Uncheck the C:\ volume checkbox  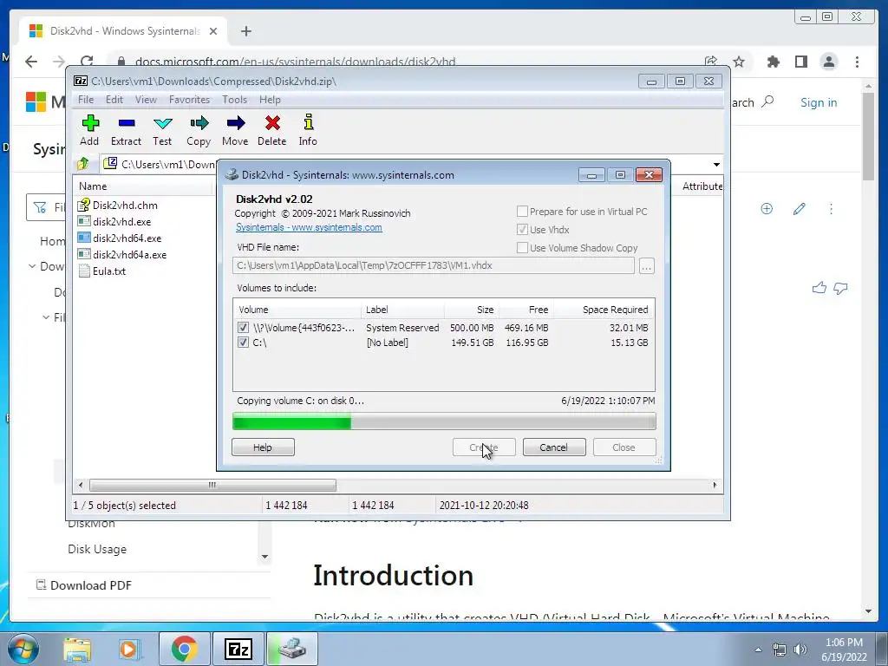click(x=243, y=342)
